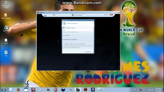Click the Games for Windows Live guide home orb
The width and height of the screenshot is (164, 92).
click(45, 15)
